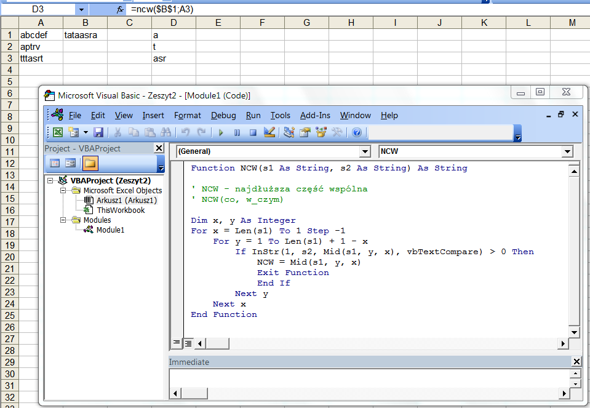Click code window horizontal scroll right arrow
Viewport: 590px width, 408px height.
[x=564, y=343]
